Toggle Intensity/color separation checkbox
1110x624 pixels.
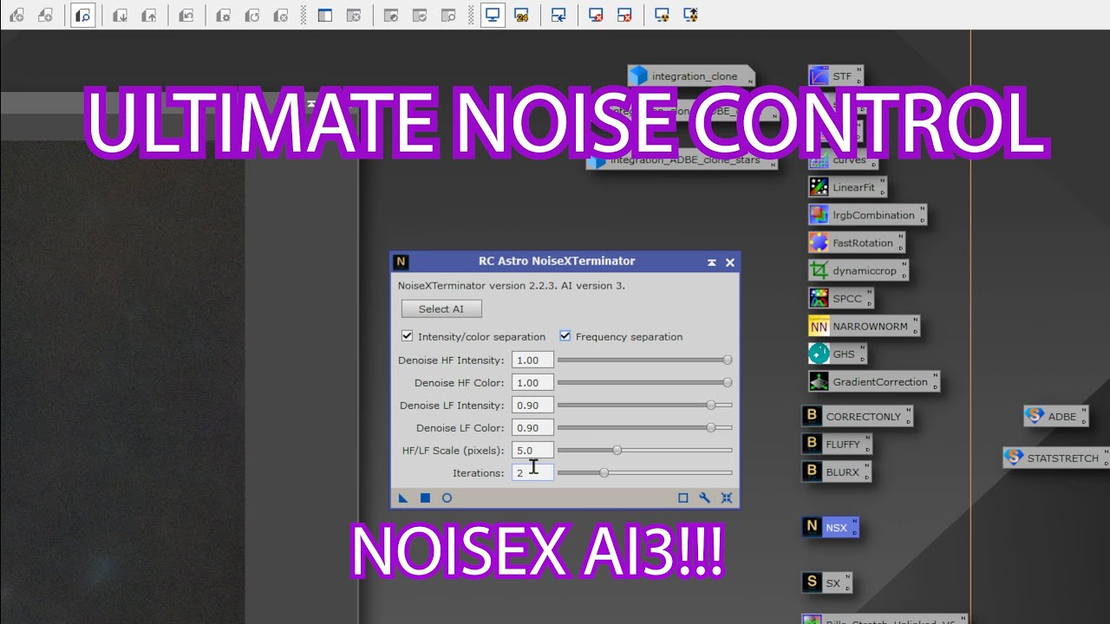click(x=407, y=336)
